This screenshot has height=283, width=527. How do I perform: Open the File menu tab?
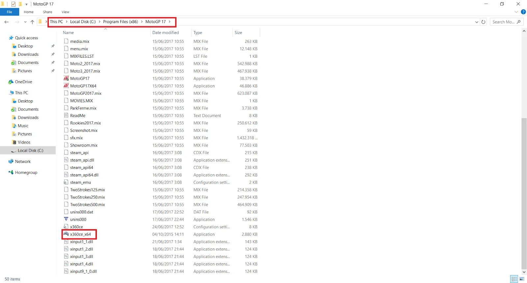tap(10, 12)
